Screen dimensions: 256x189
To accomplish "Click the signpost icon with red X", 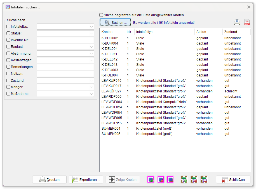I will 194,179.
